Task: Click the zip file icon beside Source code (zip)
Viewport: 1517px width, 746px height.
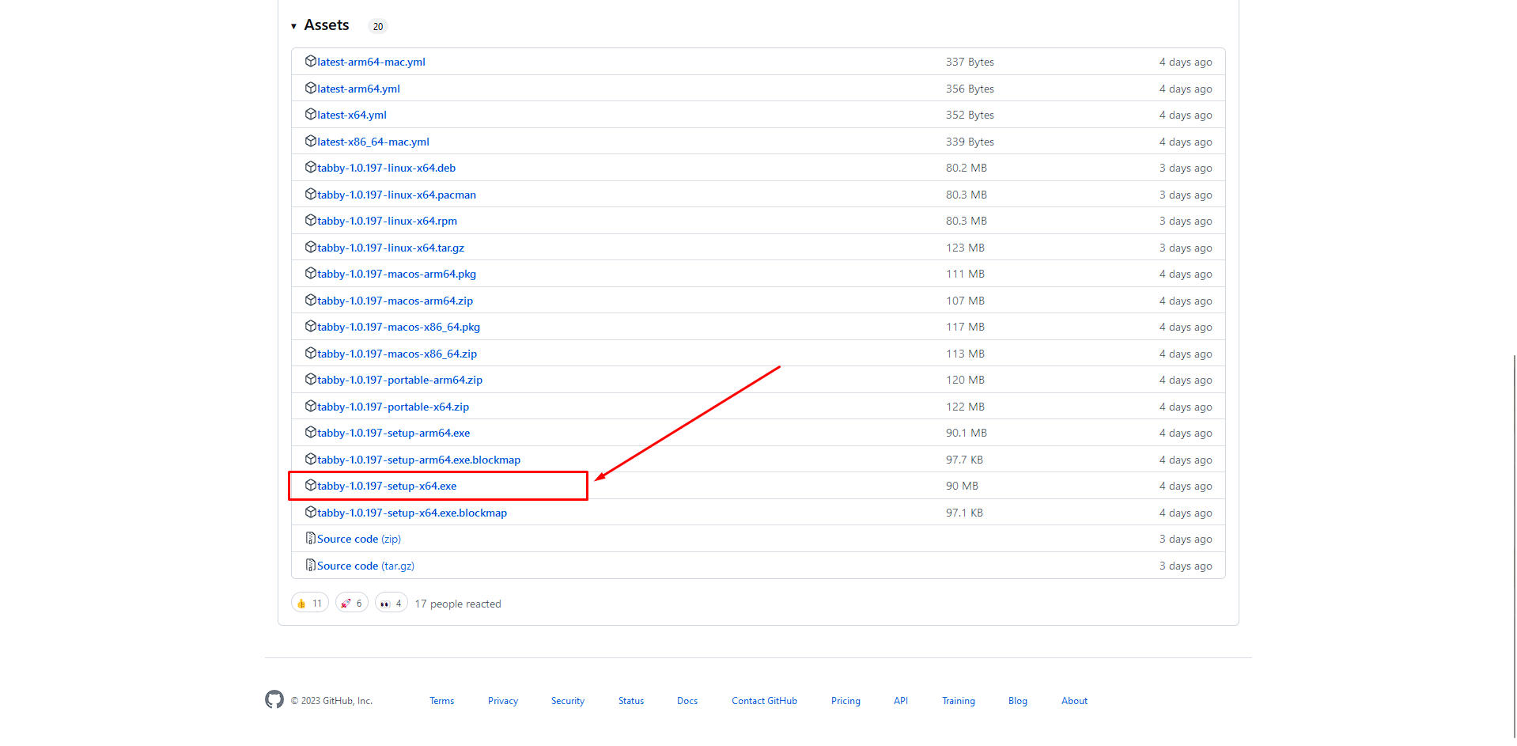Action: pos(311,539)
